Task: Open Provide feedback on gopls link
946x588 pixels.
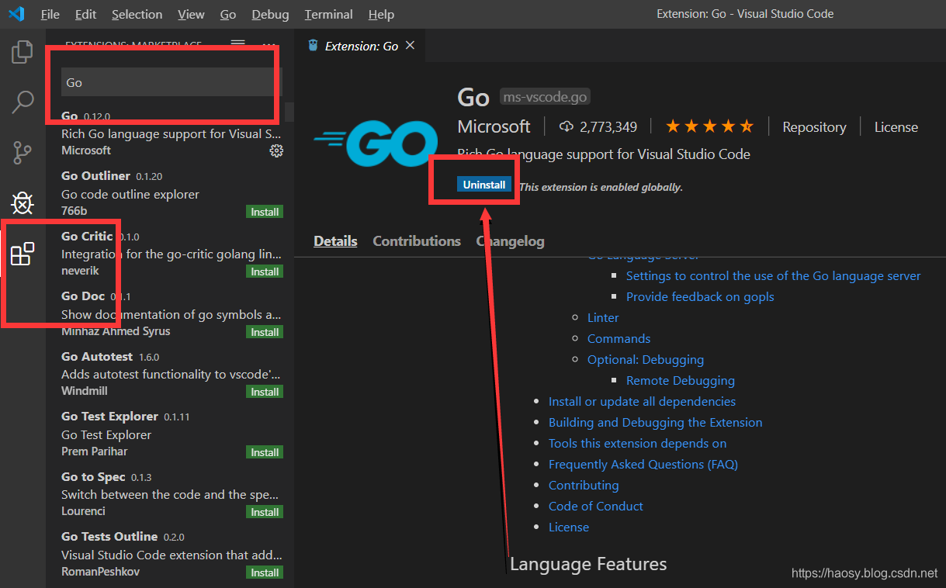Action: (700, 297)
